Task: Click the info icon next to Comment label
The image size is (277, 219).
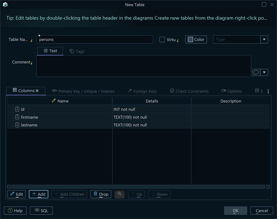Action: pos(31,63)
